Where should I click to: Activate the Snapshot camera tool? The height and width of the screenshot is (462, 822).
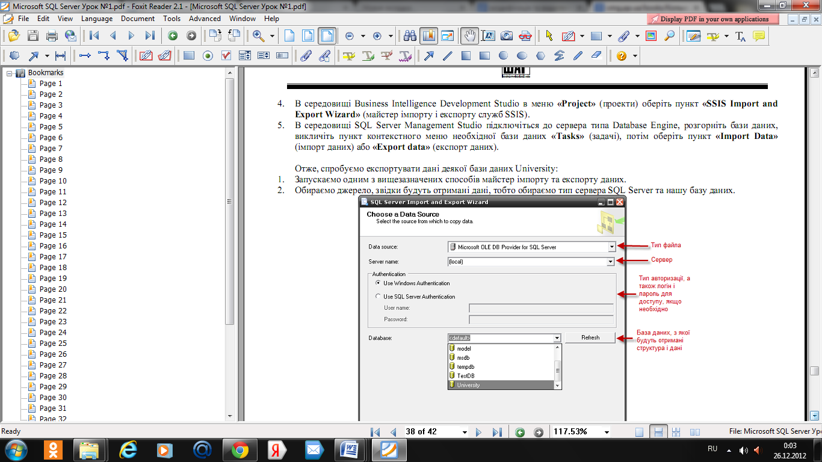click(507, 35)
